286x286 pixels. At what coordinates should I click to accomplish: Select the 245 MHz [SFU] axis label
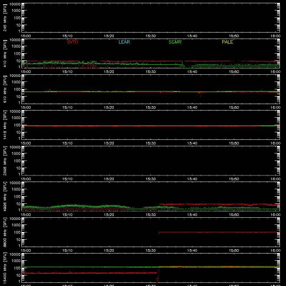(5, 18)
